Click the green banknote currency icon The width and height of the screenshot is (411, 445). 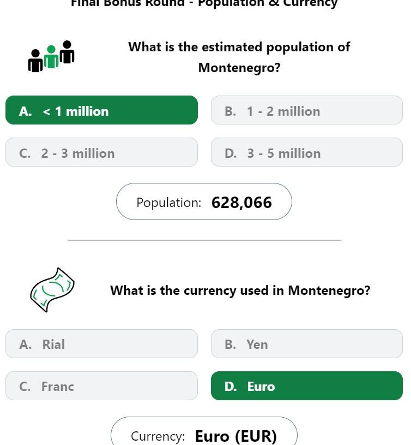coord(52,290)
